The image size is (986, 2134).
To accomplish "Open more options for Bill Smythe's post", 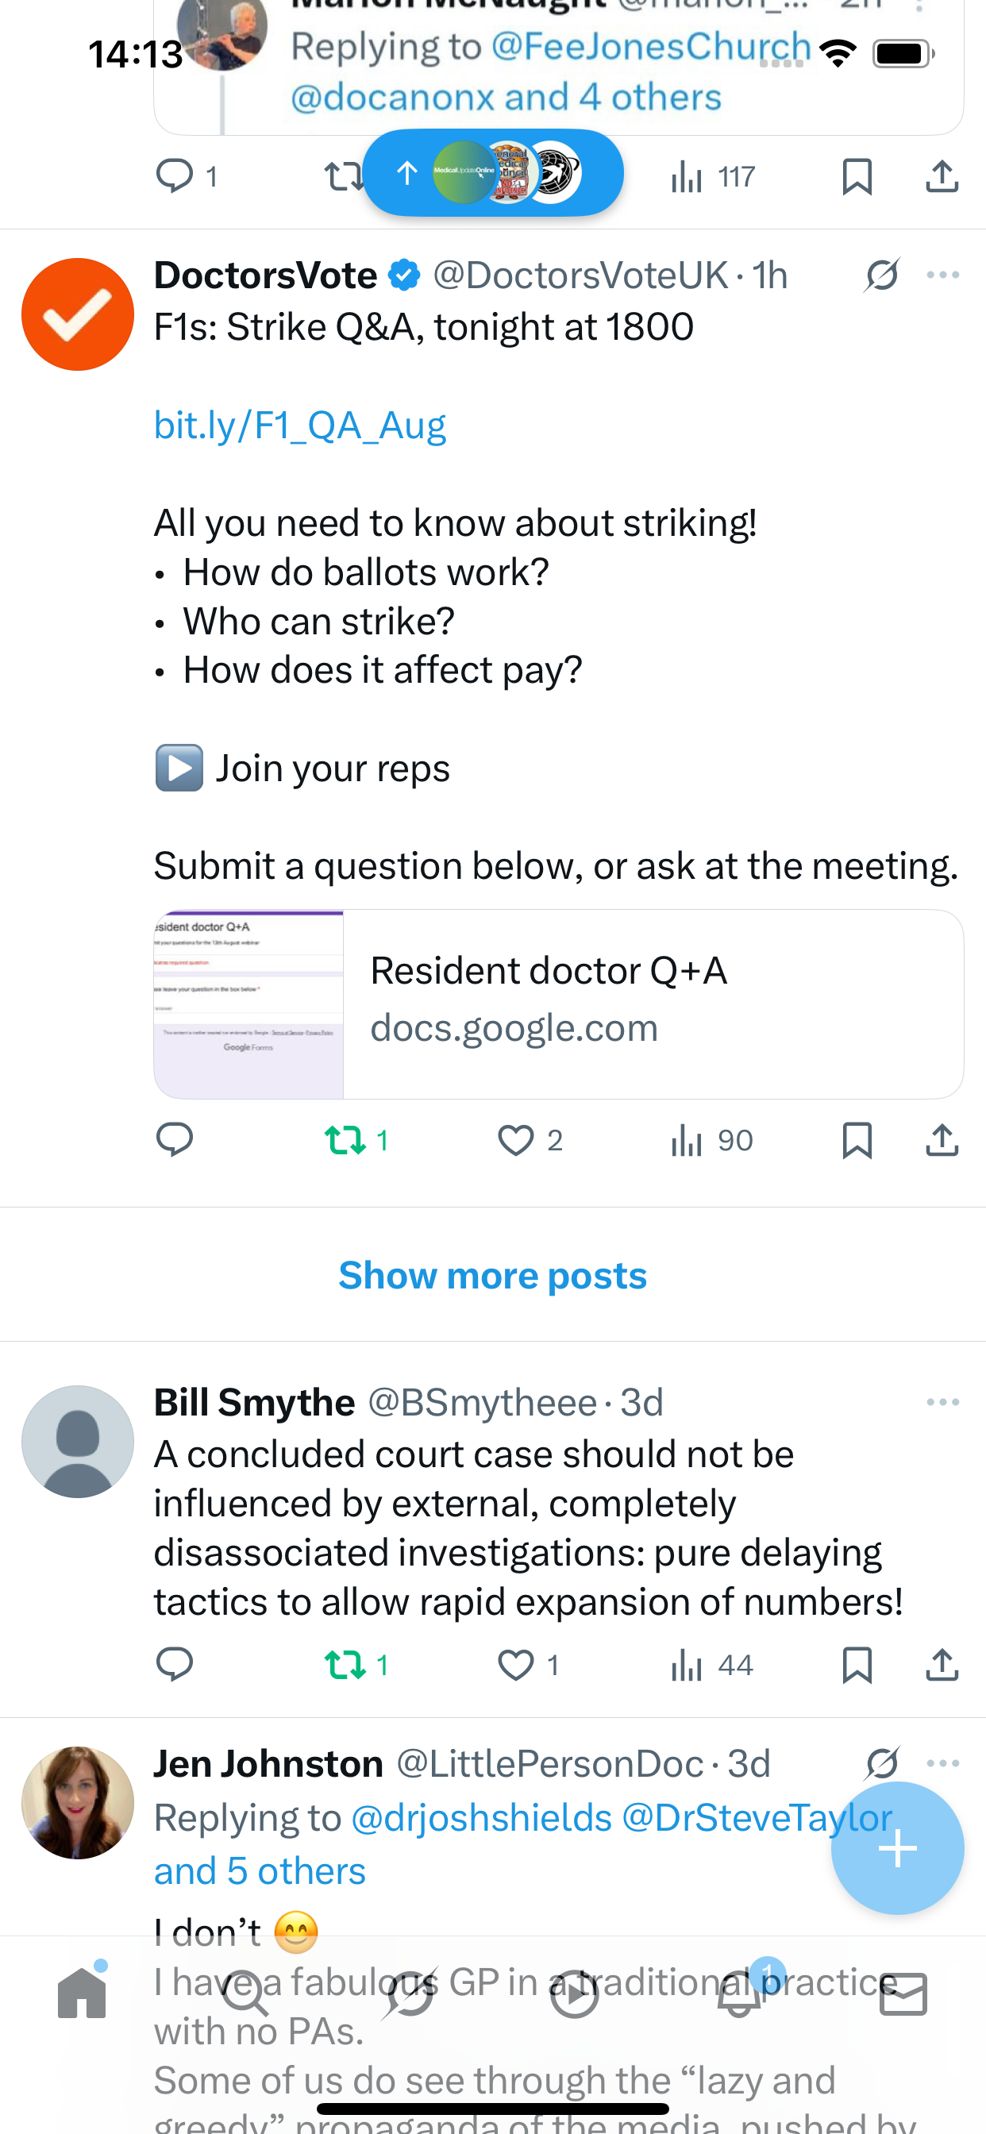I will coord(943,1402).
